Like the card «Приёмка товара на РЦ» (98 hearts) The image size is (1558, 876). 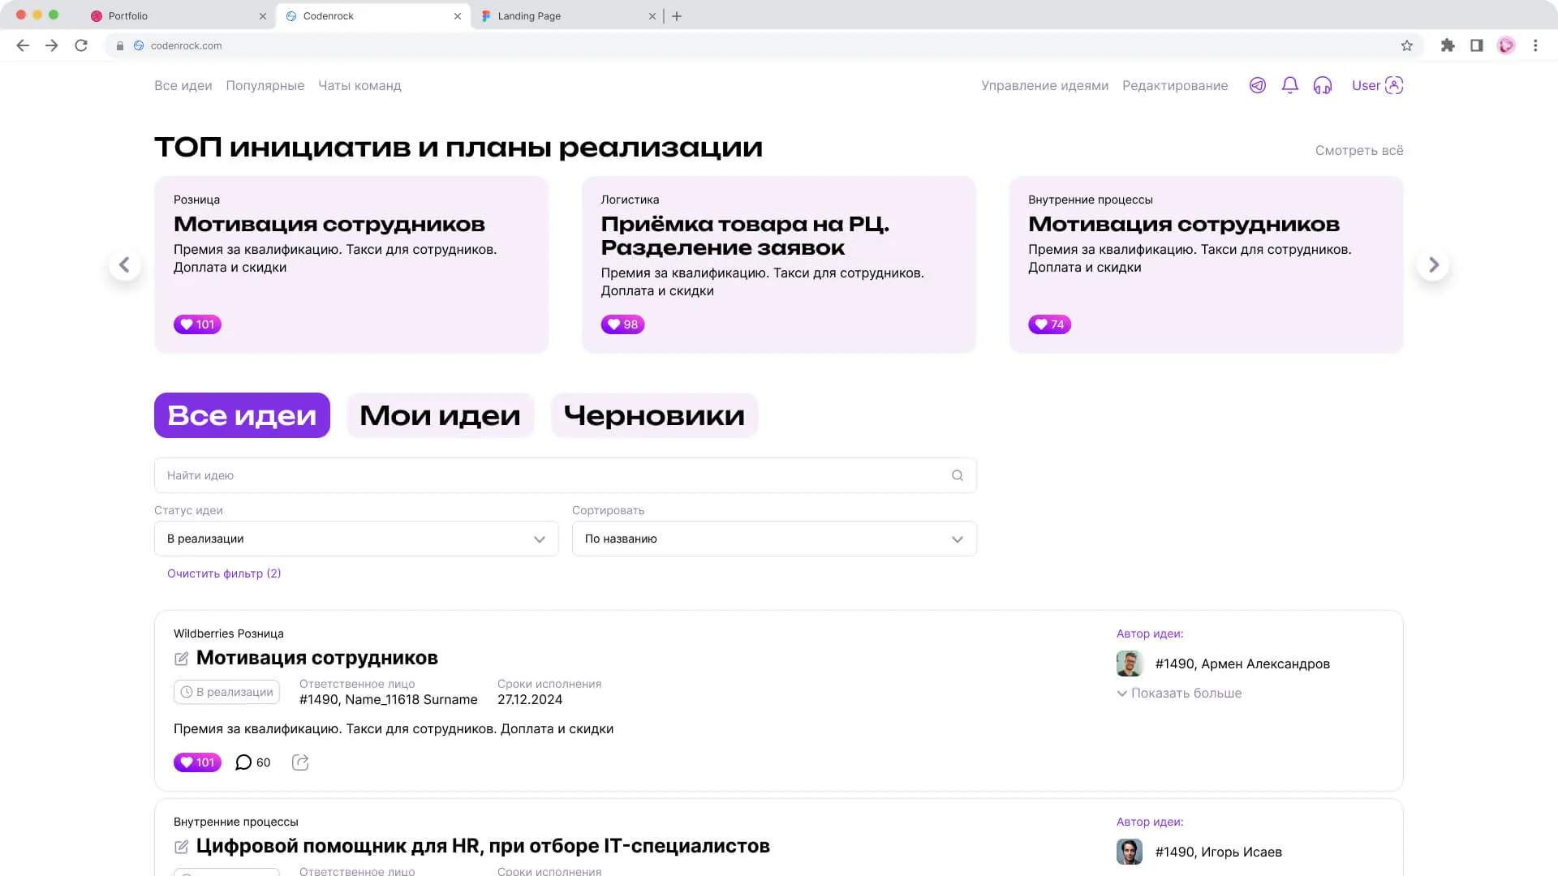coord(622,324)
